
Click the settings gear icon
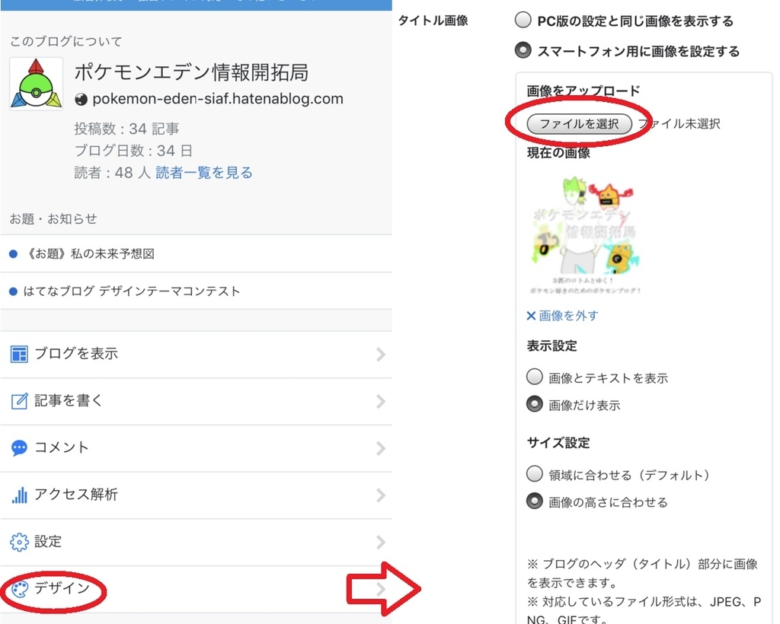(x=19, y=542)
